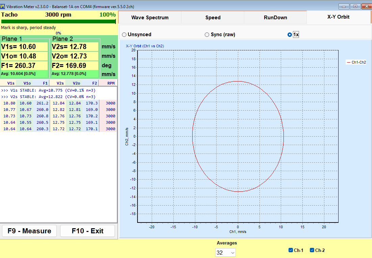
Task: Click the 3000 rpm tacho reading
Action: pos(58,15)
